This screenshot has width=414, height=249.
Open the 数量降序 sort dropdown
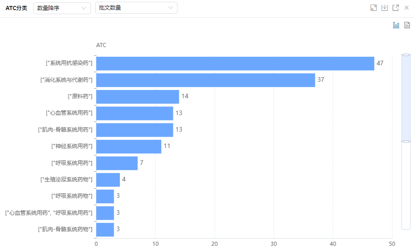(x=62, y=8)
